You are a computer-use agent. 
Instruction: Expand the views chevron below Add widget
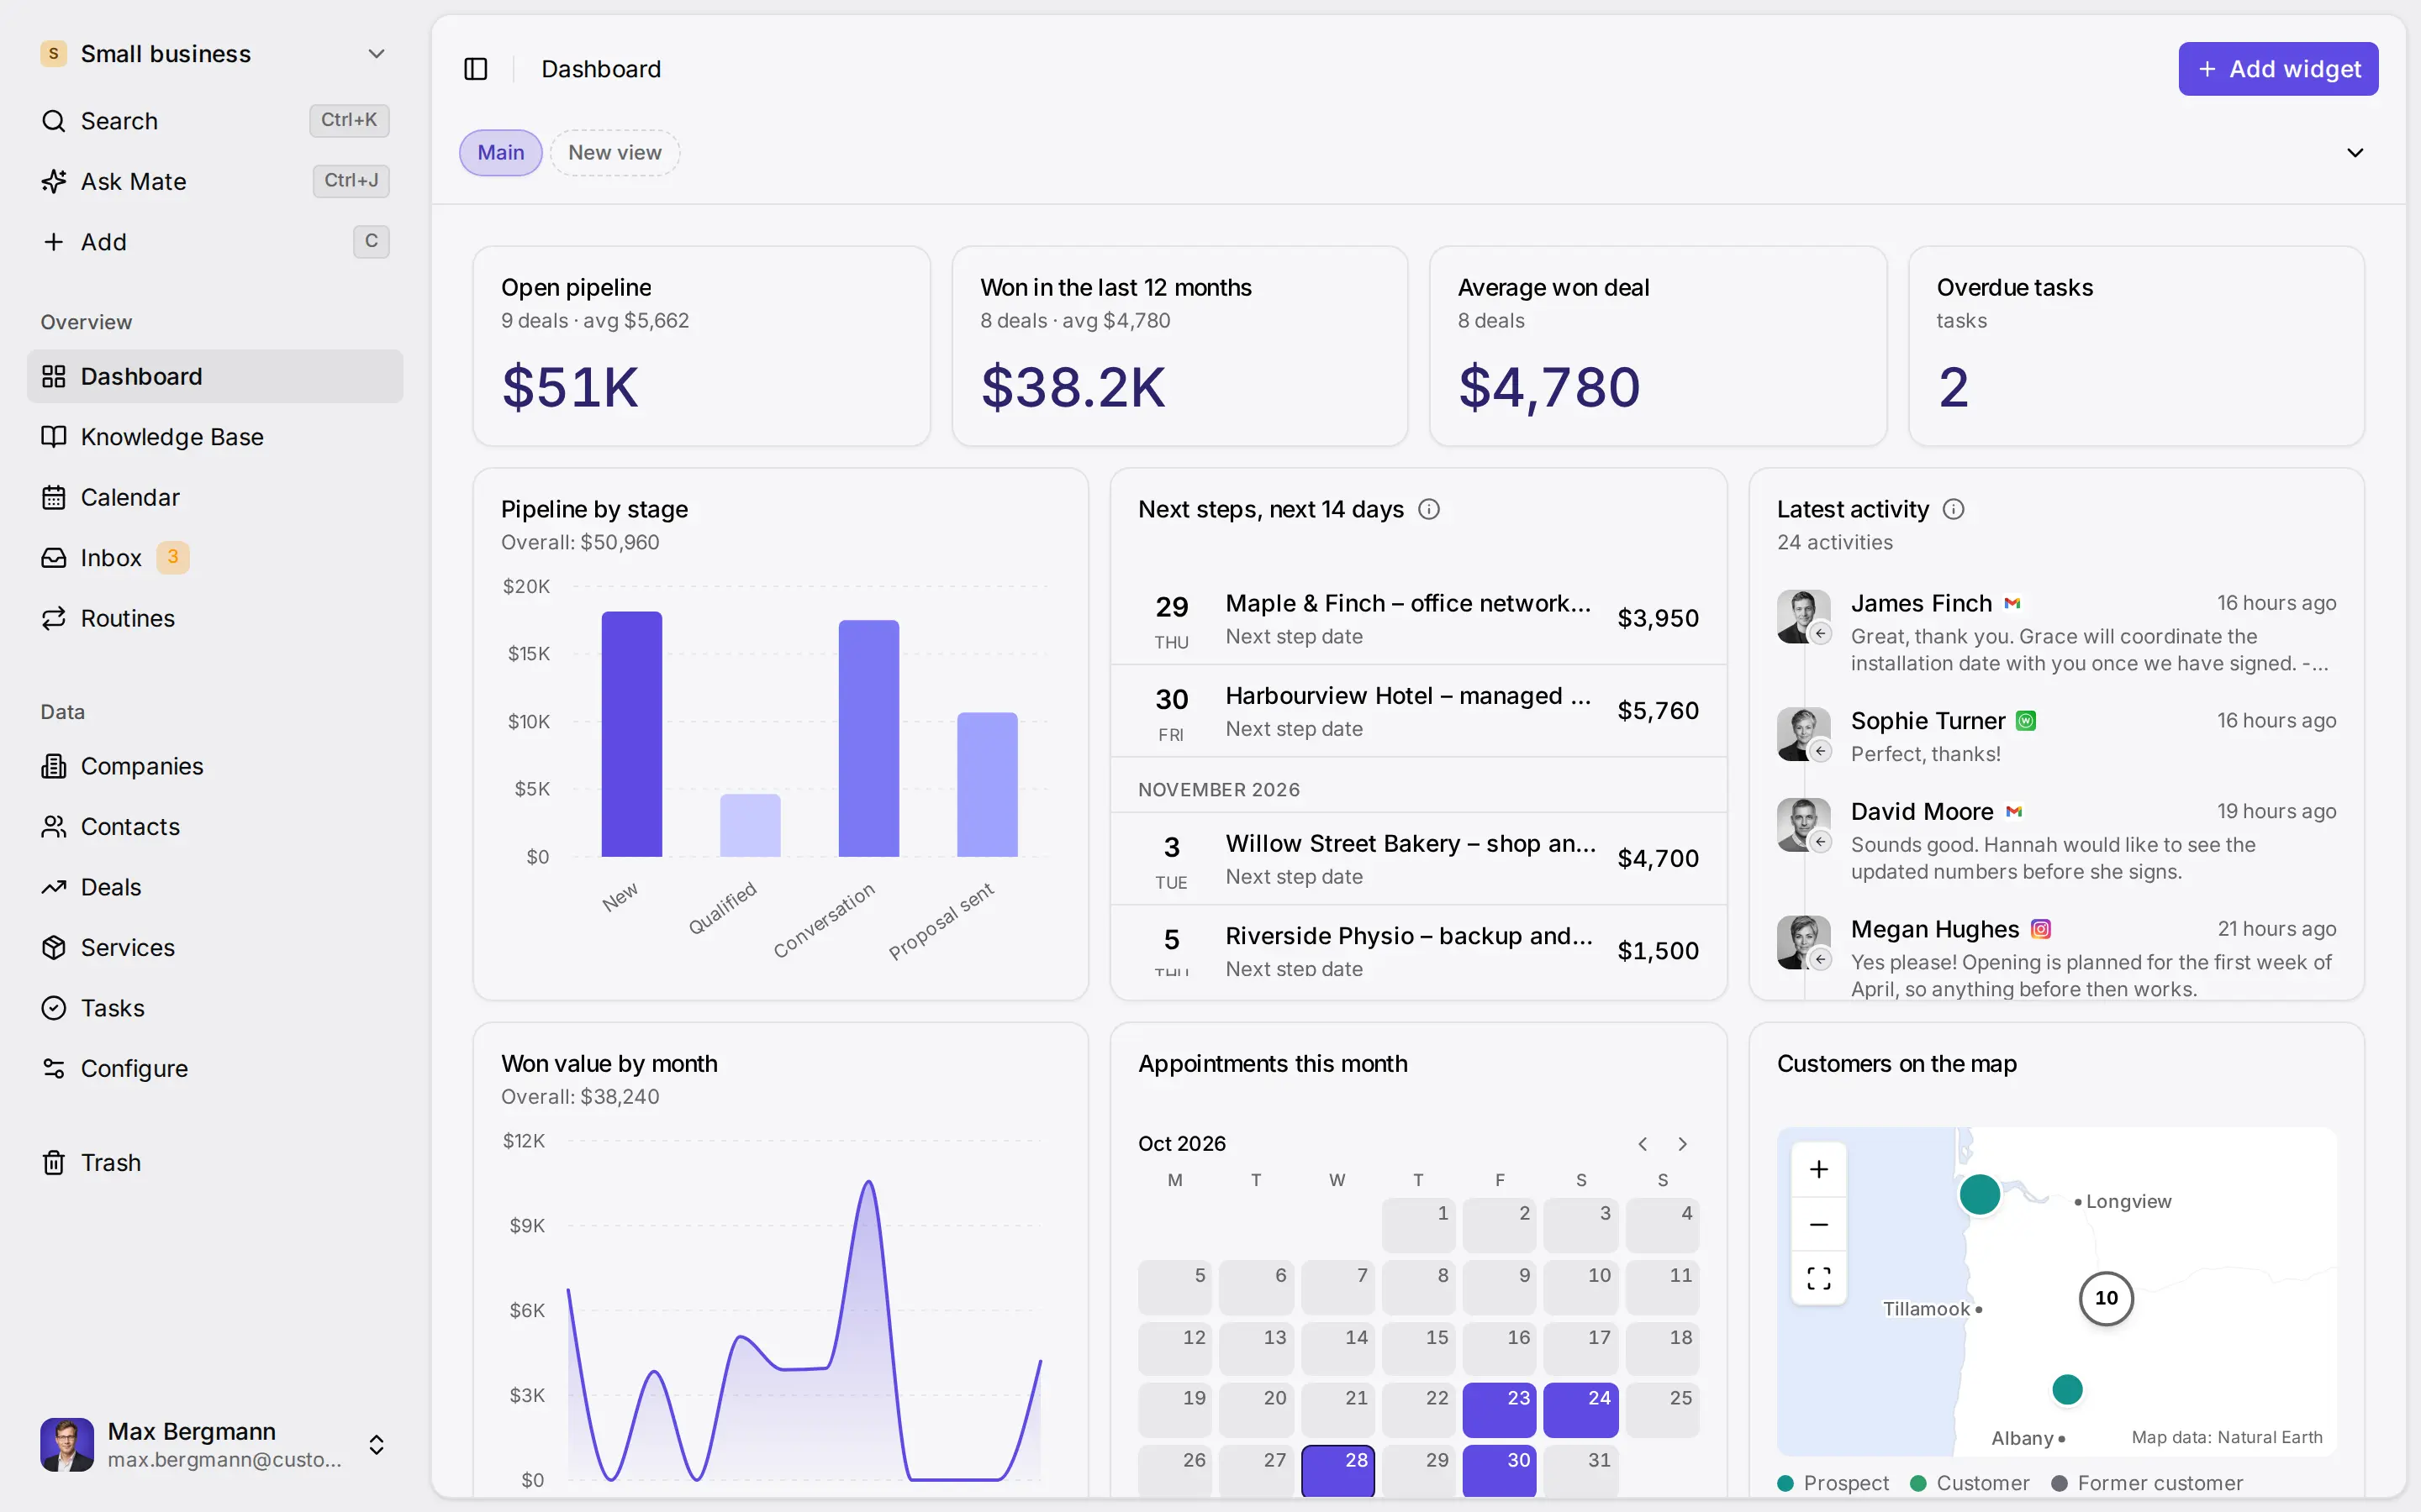pyautogui.click(x=2355, y=153)
